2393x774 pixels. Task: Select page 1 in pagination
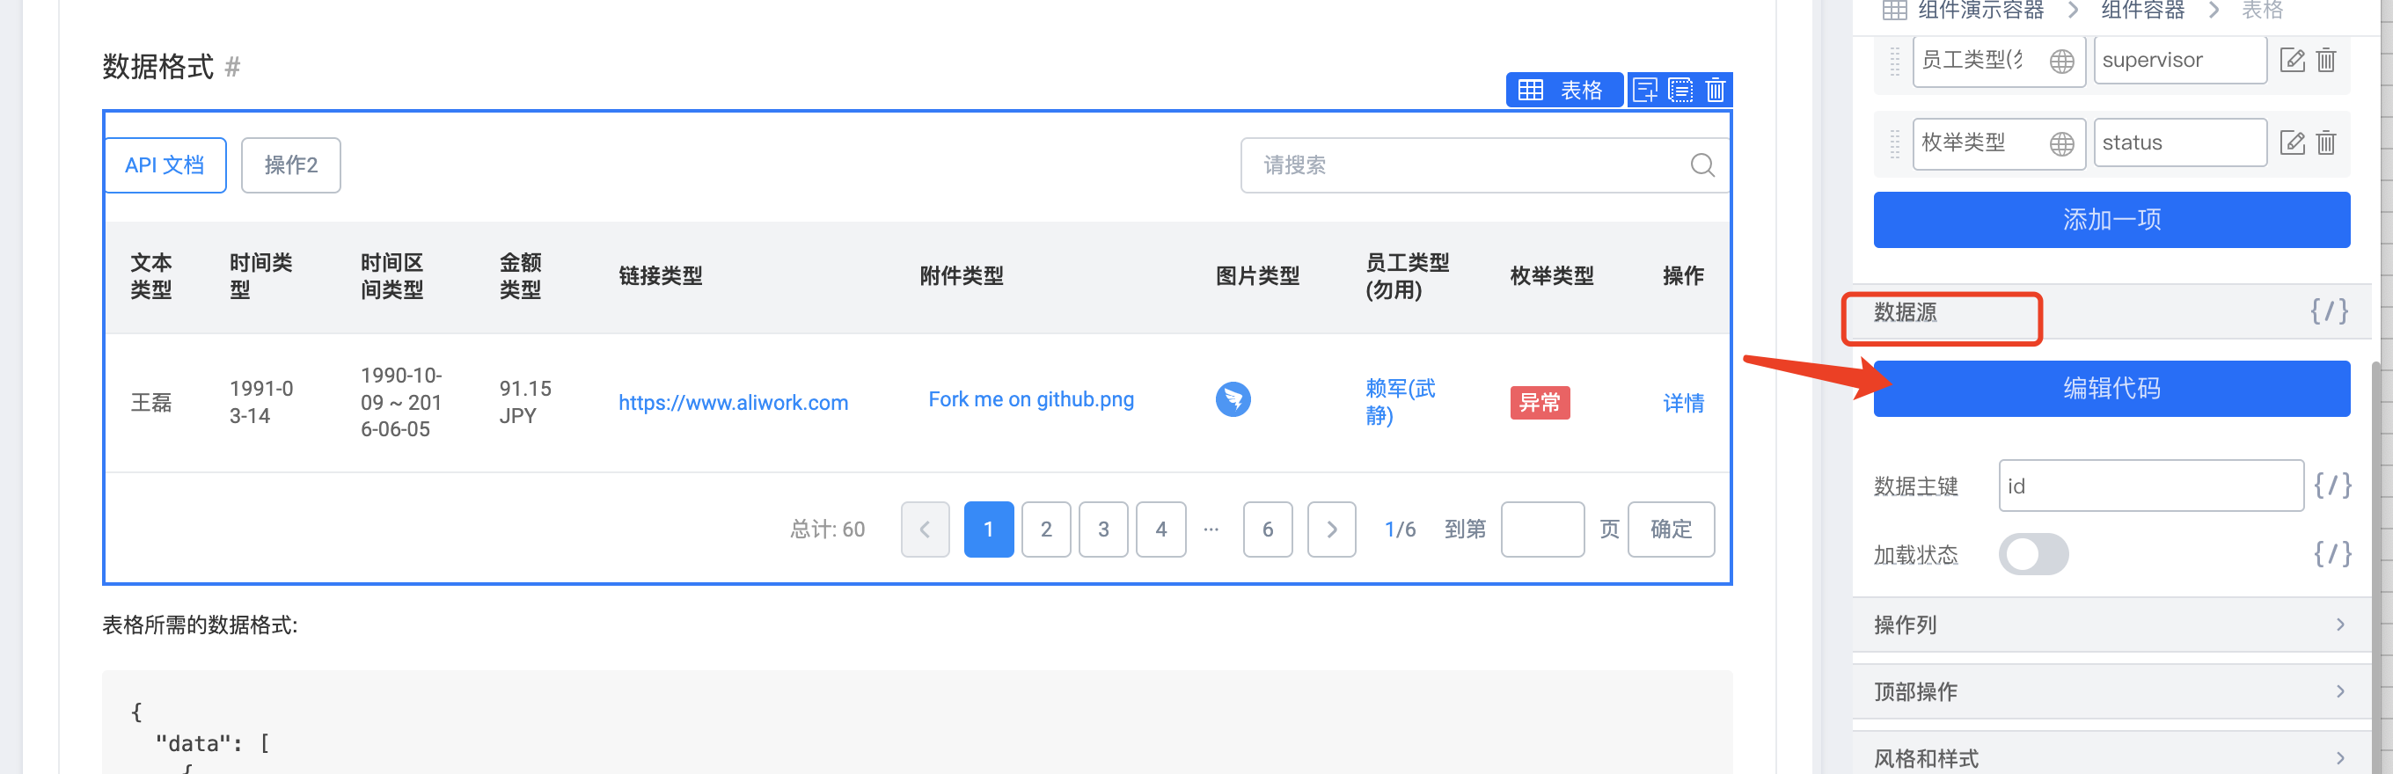[x=988, y=529]
